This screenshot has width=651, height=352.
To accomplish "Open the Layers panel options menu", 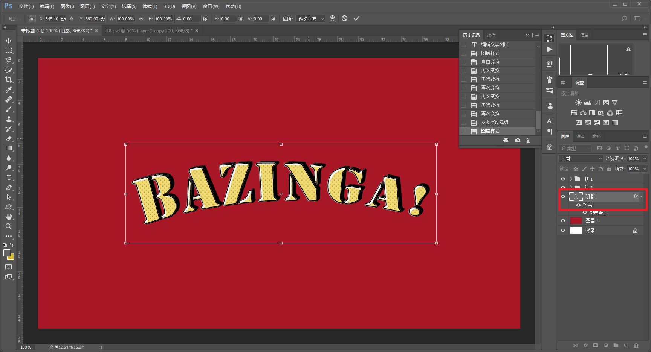I will click(x=645, y=137).
